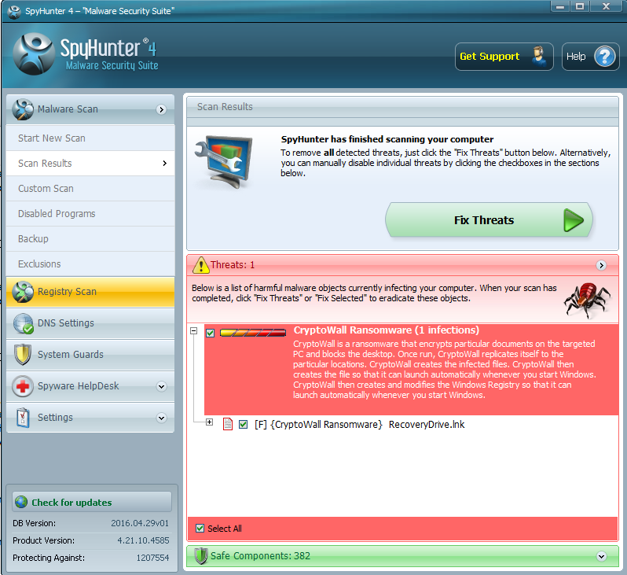Click the Settings clipboard icon
This screenshot has width=627, height=575.
click(x=23, y=418)
